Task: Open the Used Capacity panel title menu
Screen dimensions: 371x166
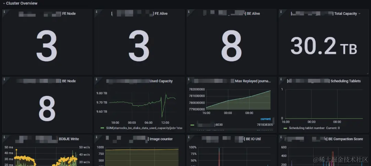Action: (139, 81)
